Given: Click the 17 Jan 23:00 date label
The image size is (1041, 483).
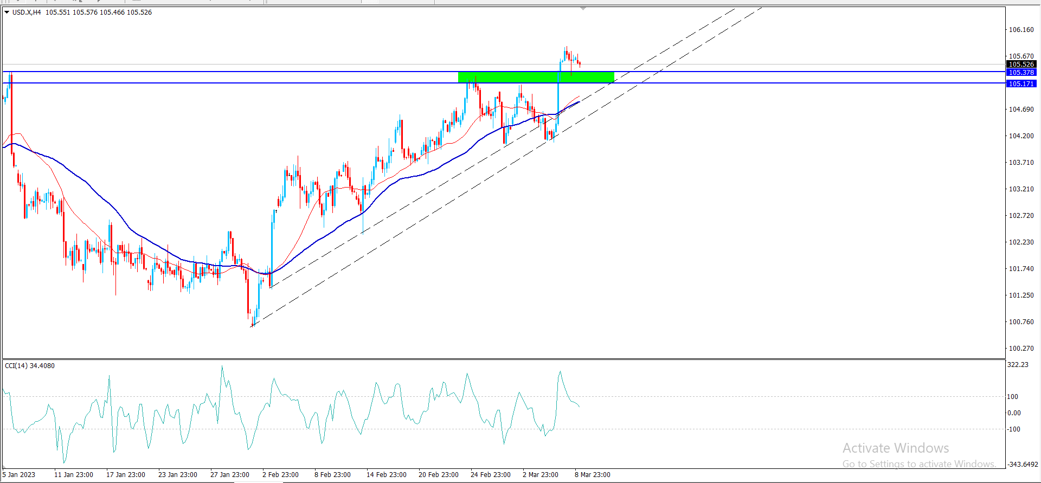Looking at the screenshot, I should [x=126, y=475].
